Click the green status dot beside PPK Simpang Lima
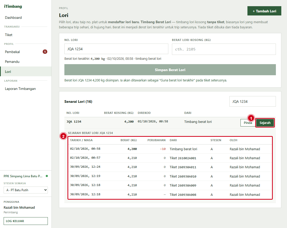The image size is (287, 228). (x=47, y=176)
